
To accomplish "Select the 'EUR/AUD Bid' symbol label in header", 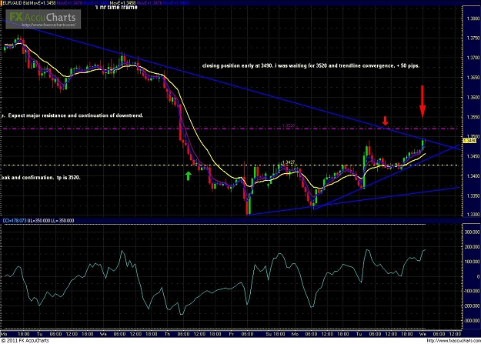I will point(15,3).
